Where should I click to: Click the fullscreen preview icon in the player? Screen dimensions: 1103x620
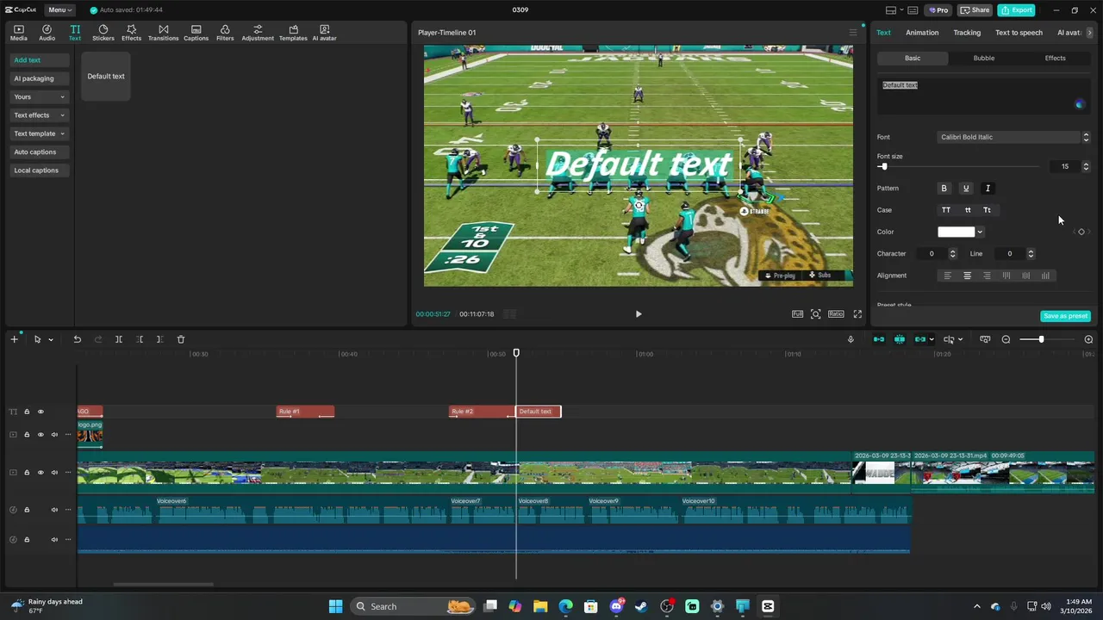(x=857, y=314)
